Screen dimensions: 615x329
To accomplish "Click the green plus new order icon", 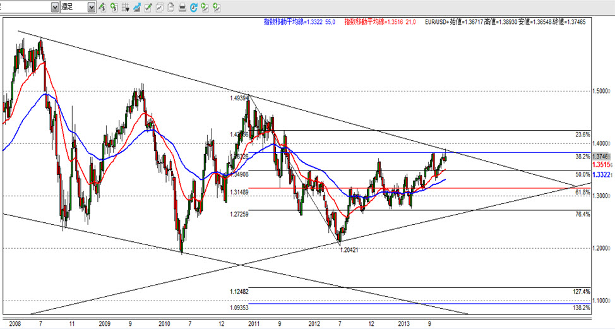I will [114, 7].
